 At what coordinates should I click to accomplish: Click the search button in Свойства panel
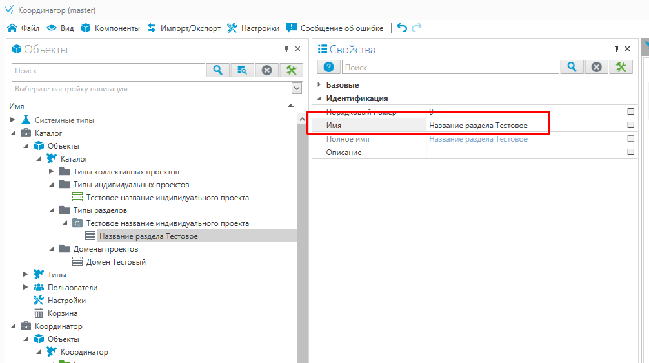572,67
